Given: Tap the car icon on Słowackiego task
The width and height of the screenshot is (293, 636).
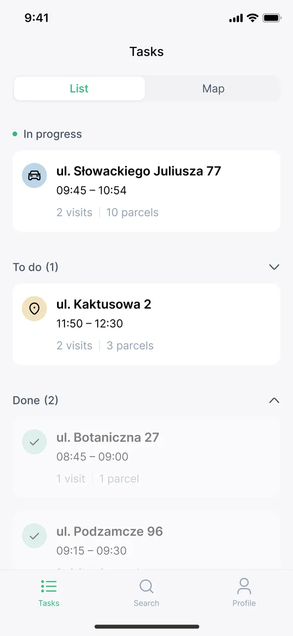Looking at the screenshot, I should pyautogui.click(x=34, y=175).
